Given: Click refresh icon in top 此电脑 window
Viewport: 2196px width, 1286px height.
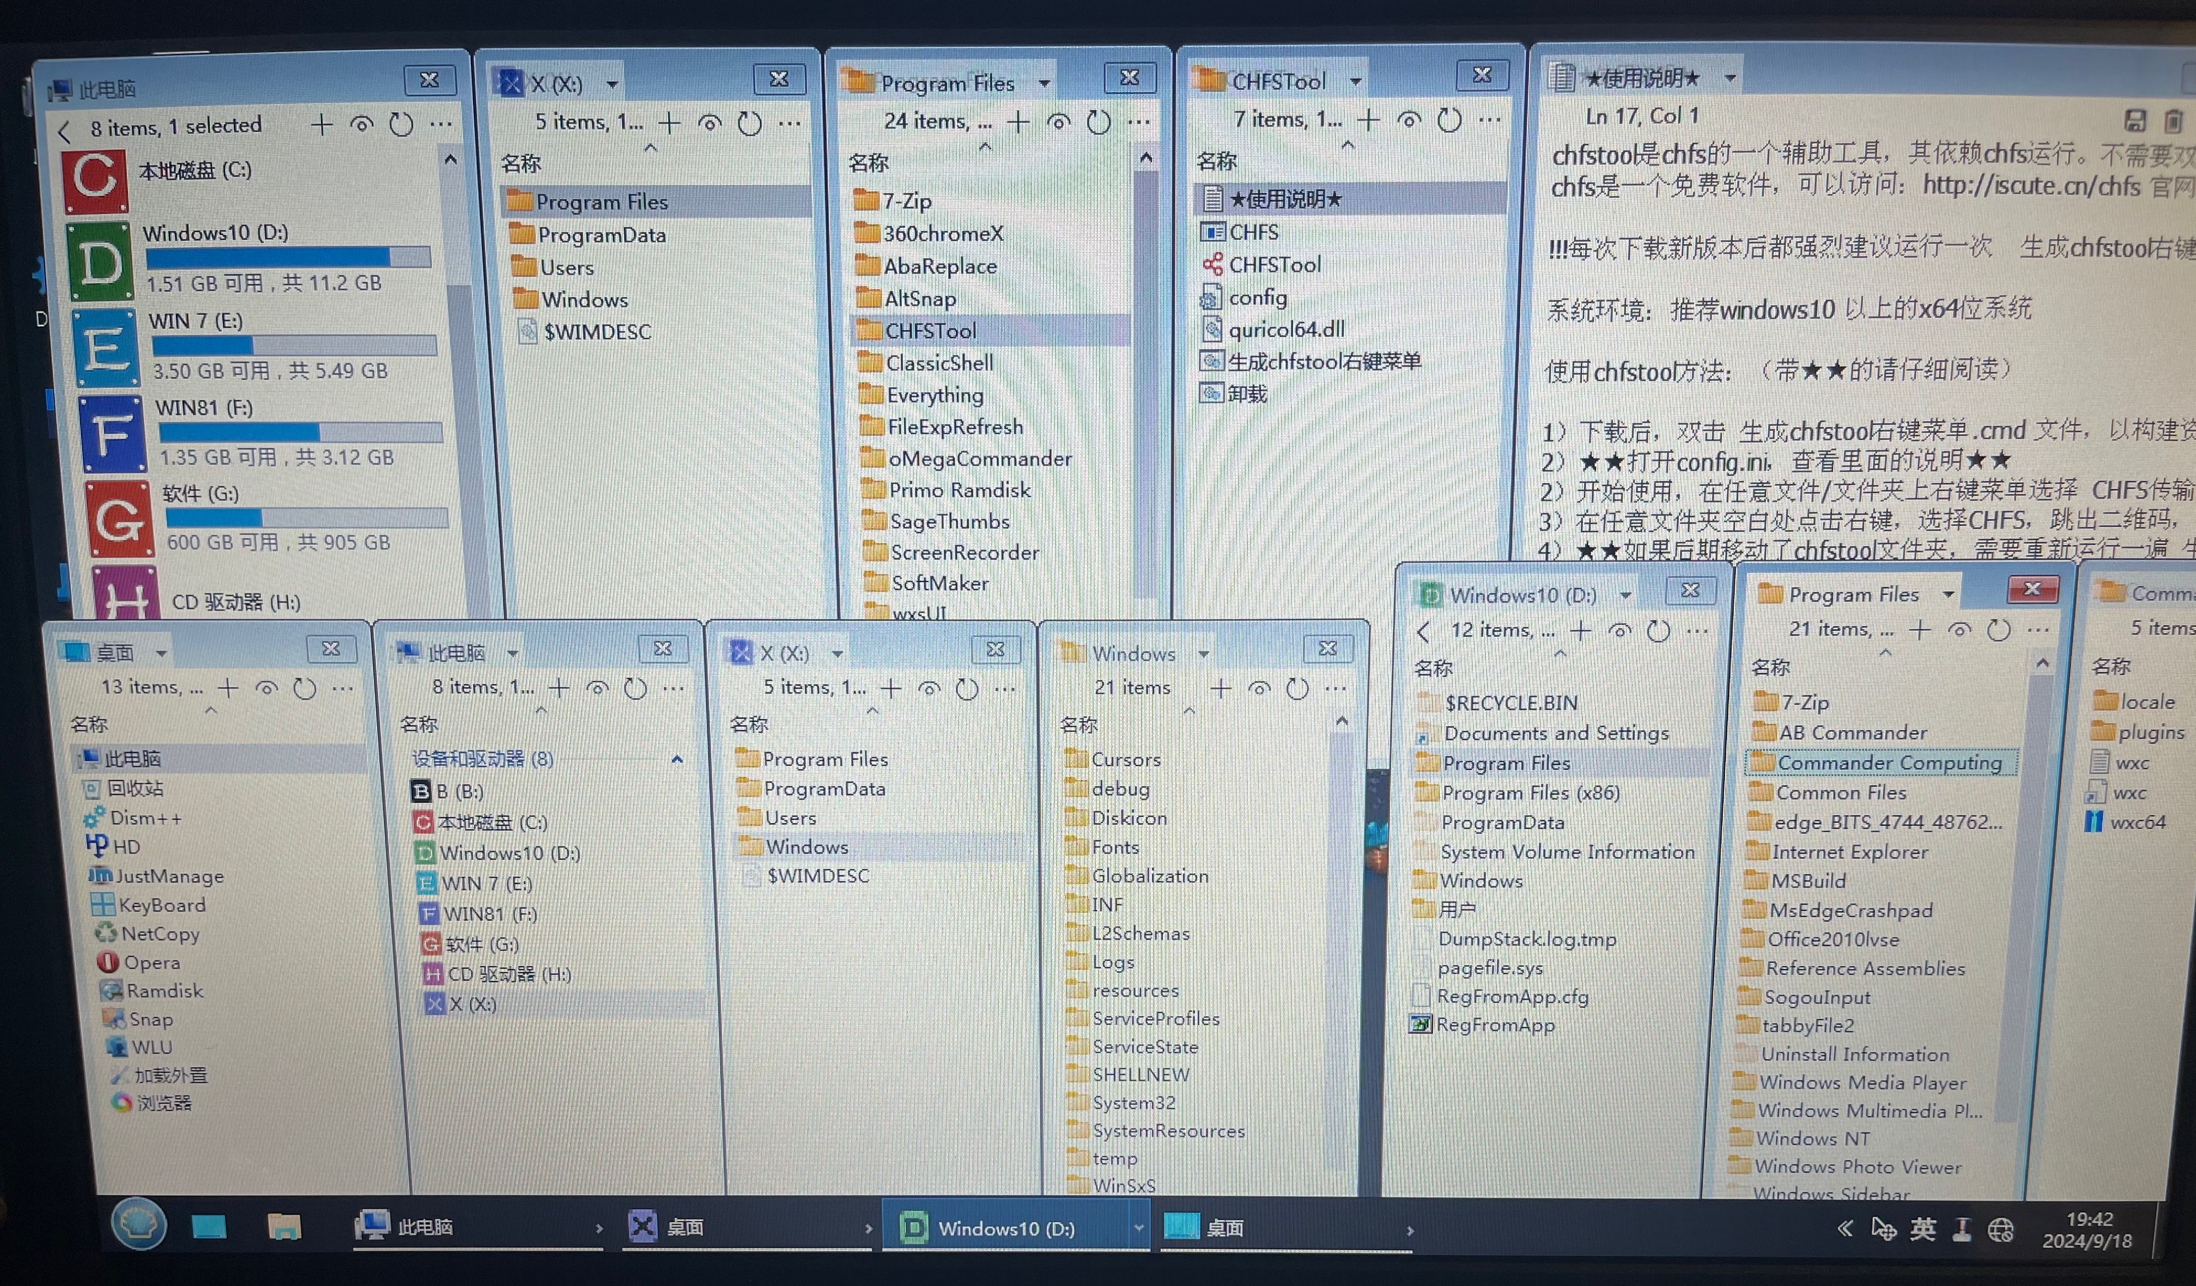Looking at the screenshot, I should point(401,125).
